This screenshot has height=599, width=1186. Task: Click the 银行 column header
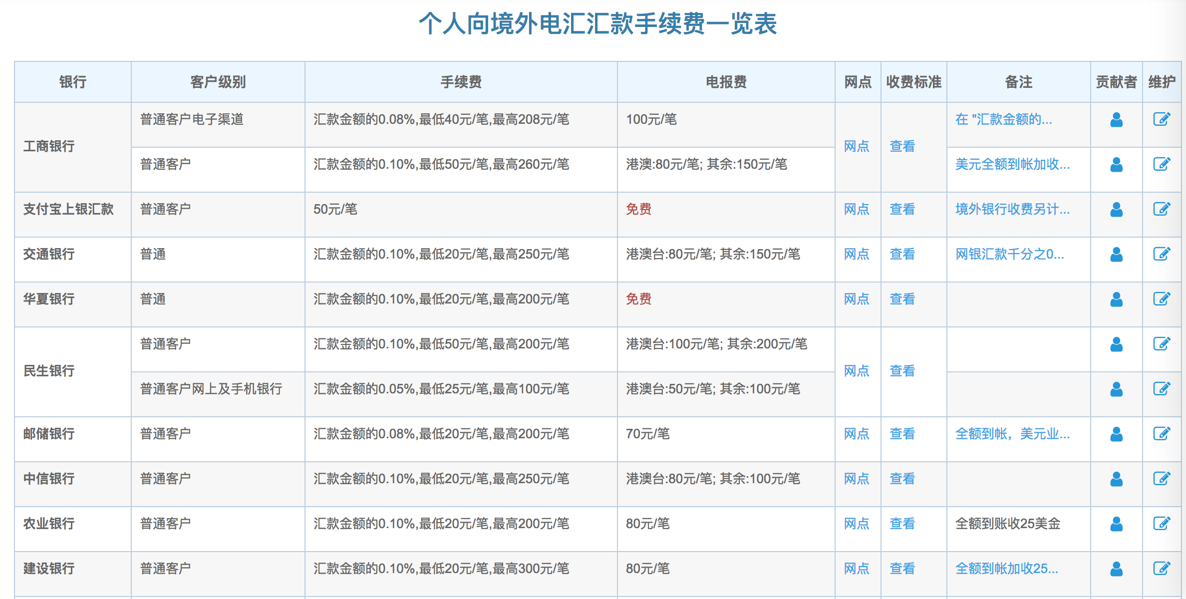tap(73, 82)
